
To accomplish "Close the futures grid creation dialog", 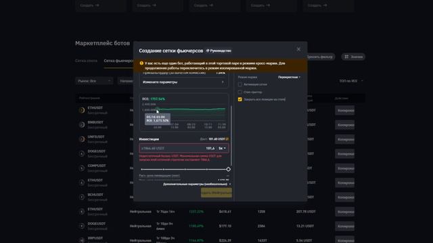I will tap(298, 49).
